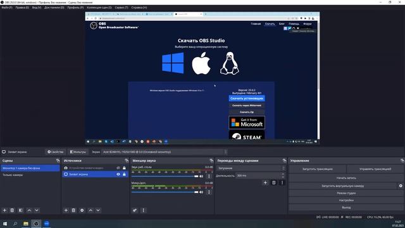Open options dots for Микр/доп. channel

tap(209, 192)
